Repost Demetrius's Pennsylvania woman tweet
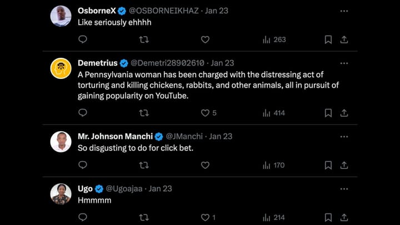This screenshot has height=225, width=400. click(144, 113)
